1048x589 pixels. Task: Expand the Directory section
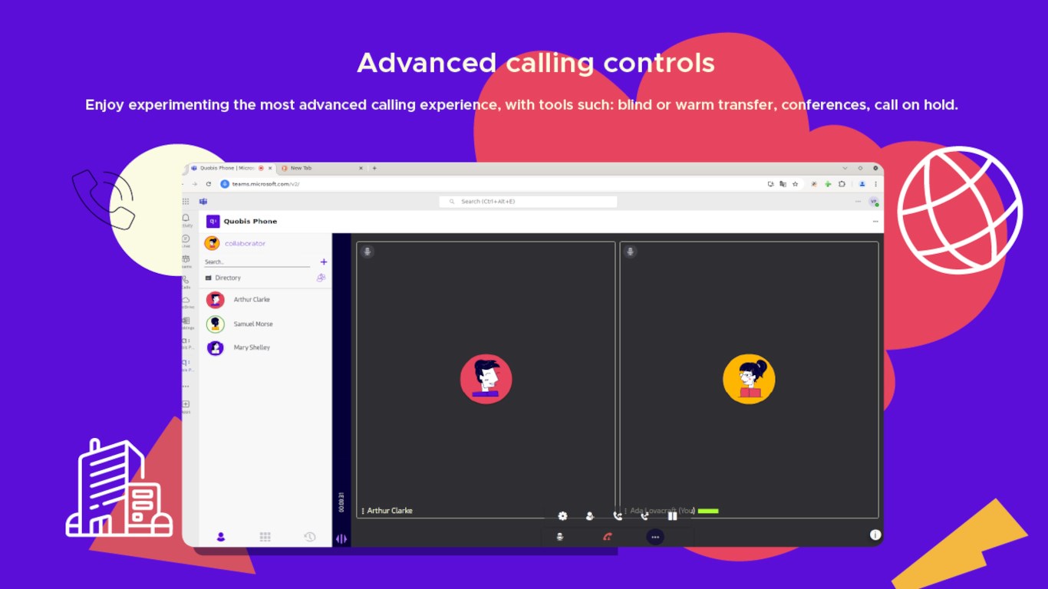pyautogui.click(x=223, y=278)
